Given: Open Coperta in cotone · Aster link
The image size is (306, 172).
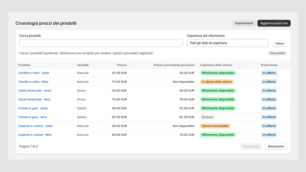Looking at the screenshot, I should 36,126.
